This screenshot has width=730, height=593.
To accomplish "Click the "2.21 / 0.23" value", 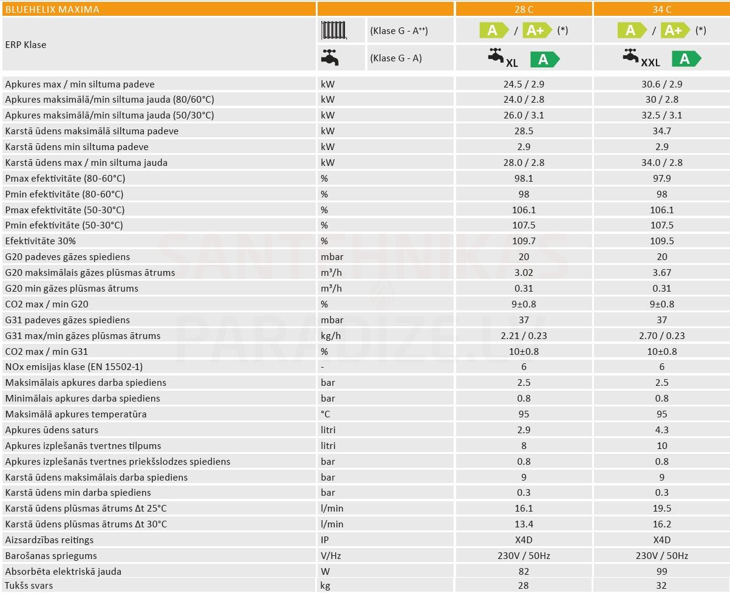I will (524, 336).
